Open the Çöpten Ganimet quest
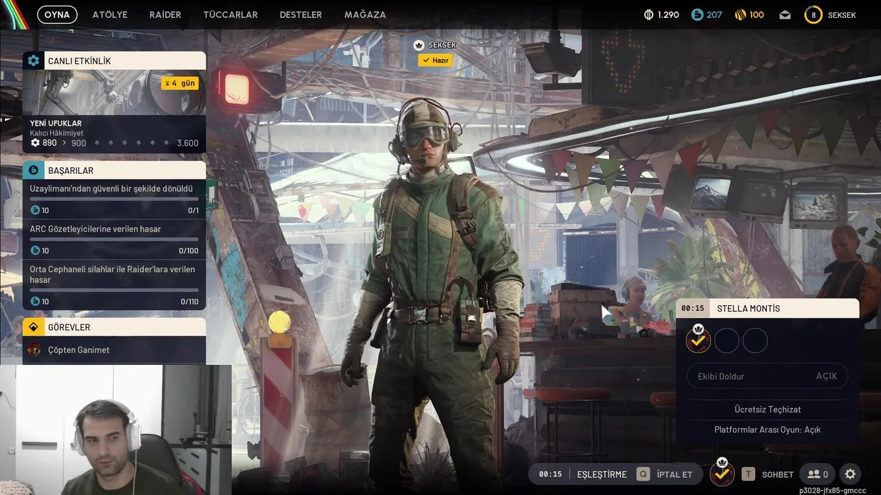 pos(114,350)
